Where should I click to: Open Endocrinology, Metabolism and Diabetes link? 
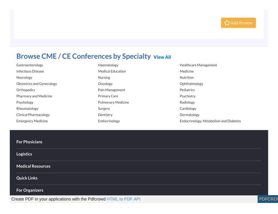coord(210,121)
